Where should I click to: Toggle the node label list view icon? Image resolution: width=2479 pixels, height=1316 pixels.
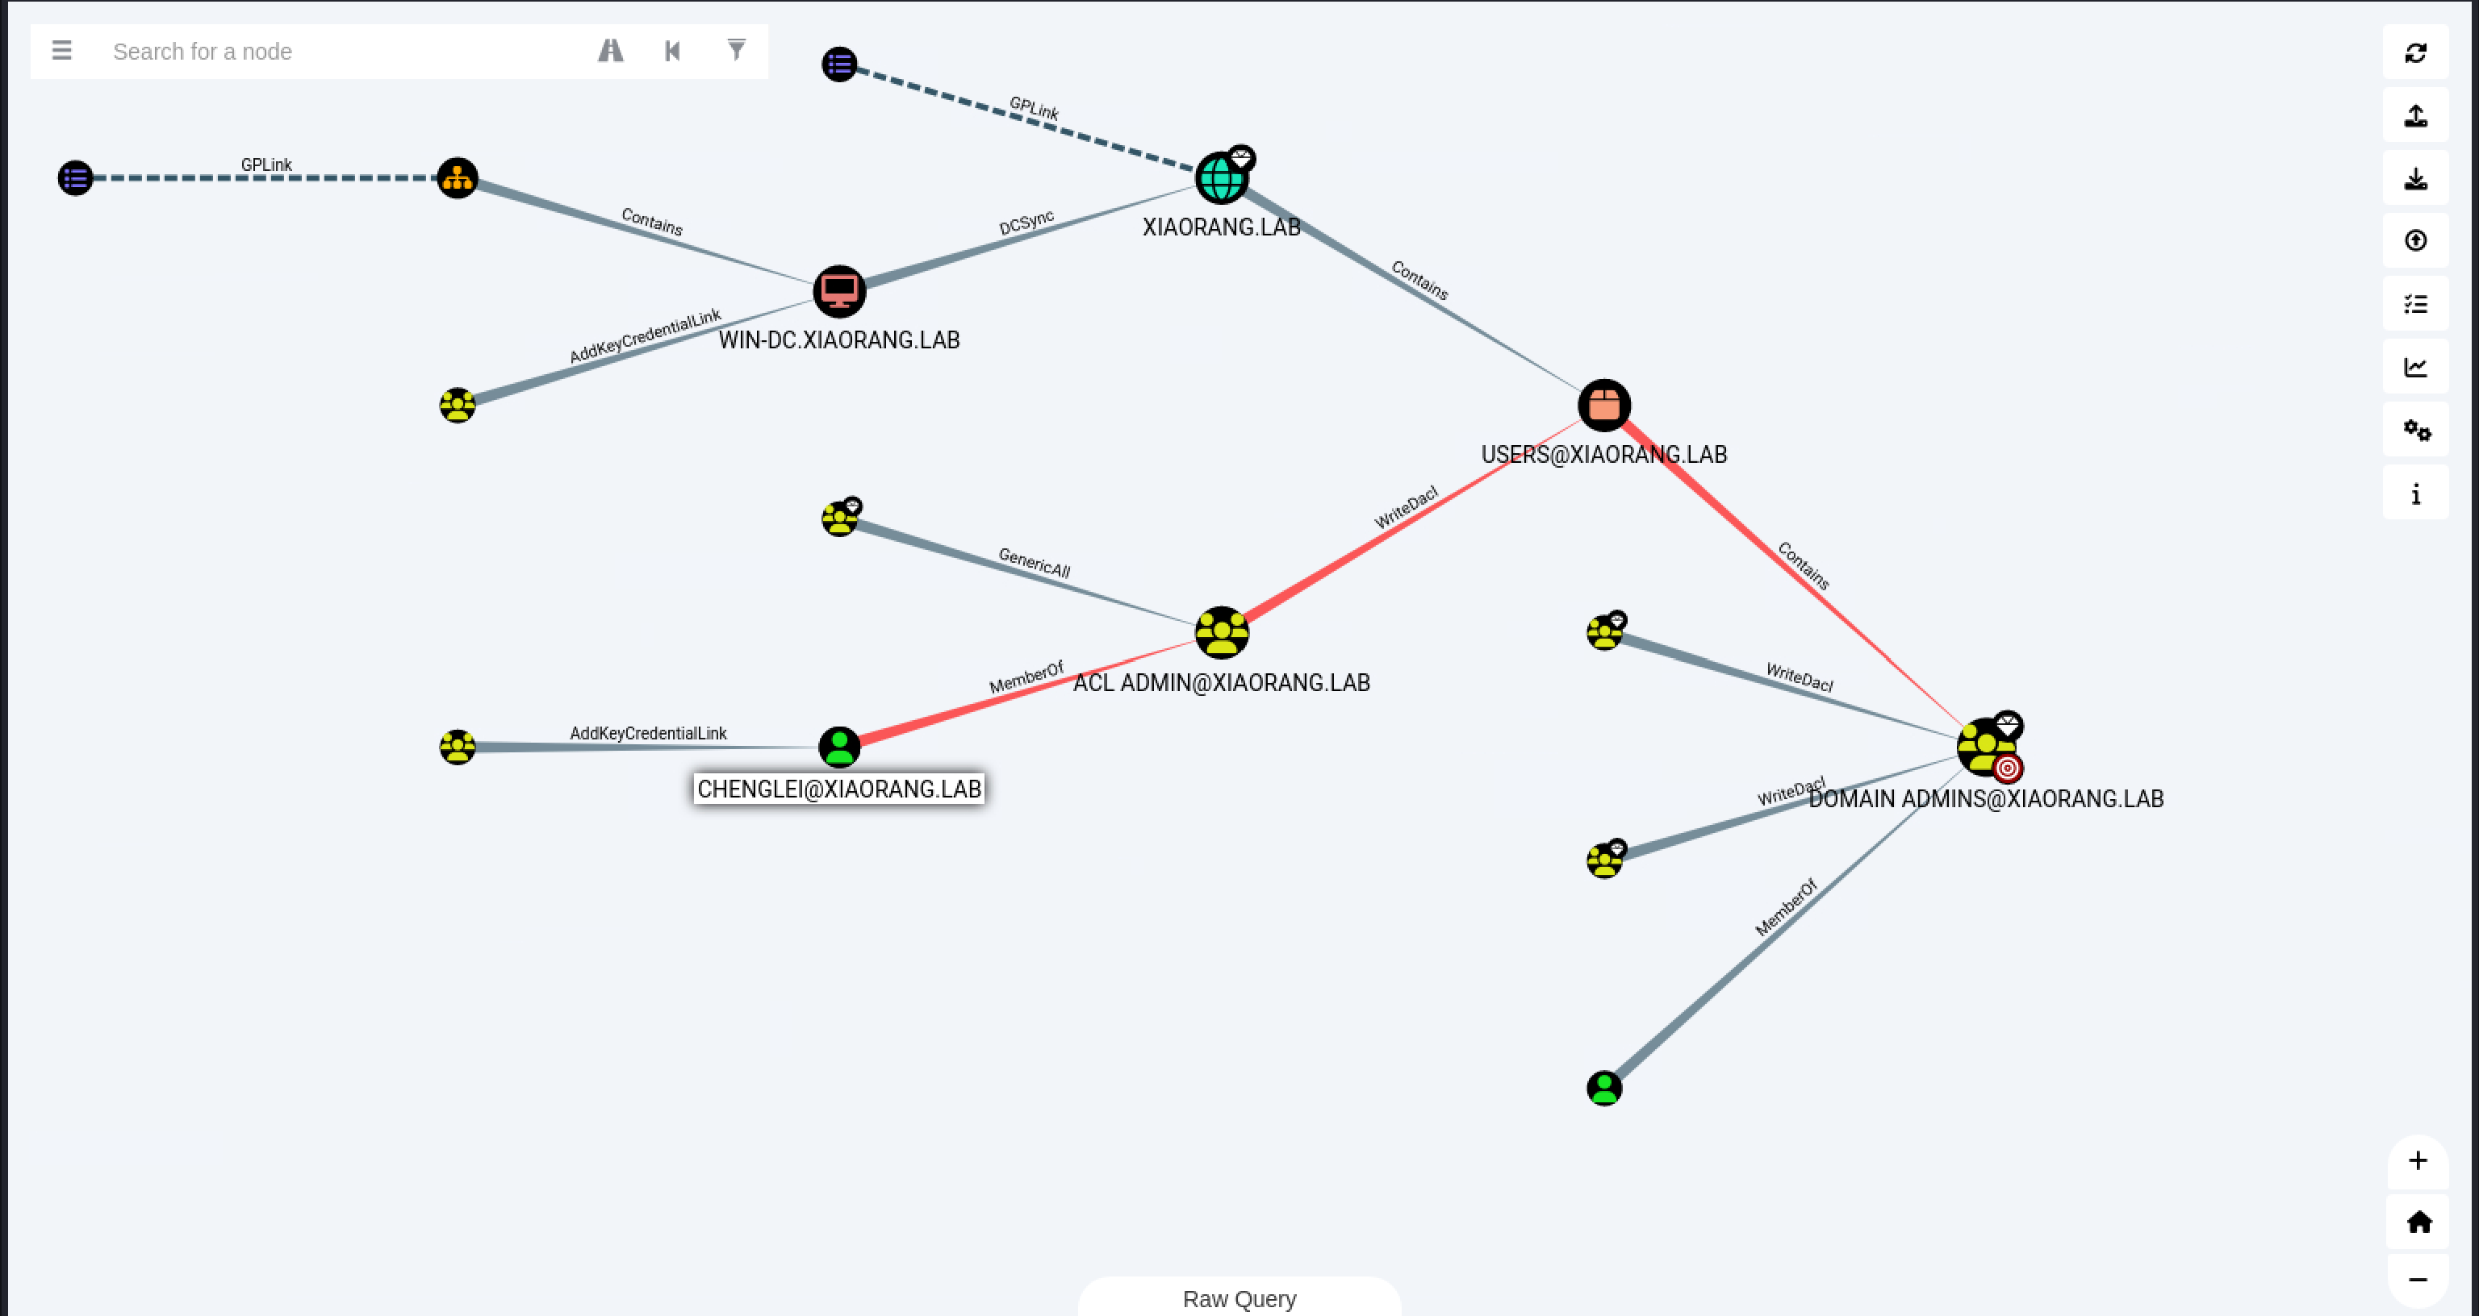(2415, 304)
